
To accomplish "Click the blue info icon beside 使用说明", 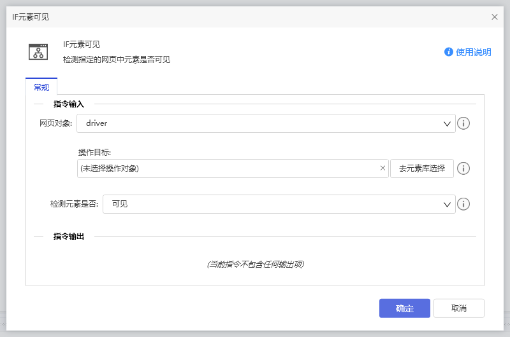I will [x=449, y=52].
